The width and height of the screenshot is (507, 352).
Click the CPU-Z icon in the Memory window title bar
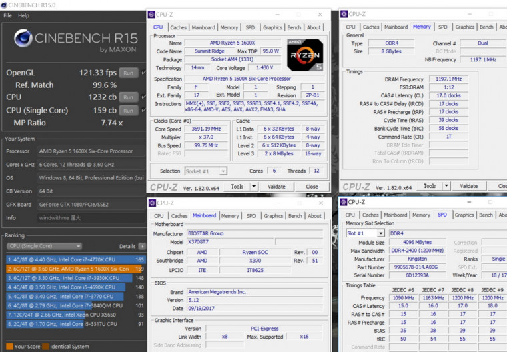(345, 13)
